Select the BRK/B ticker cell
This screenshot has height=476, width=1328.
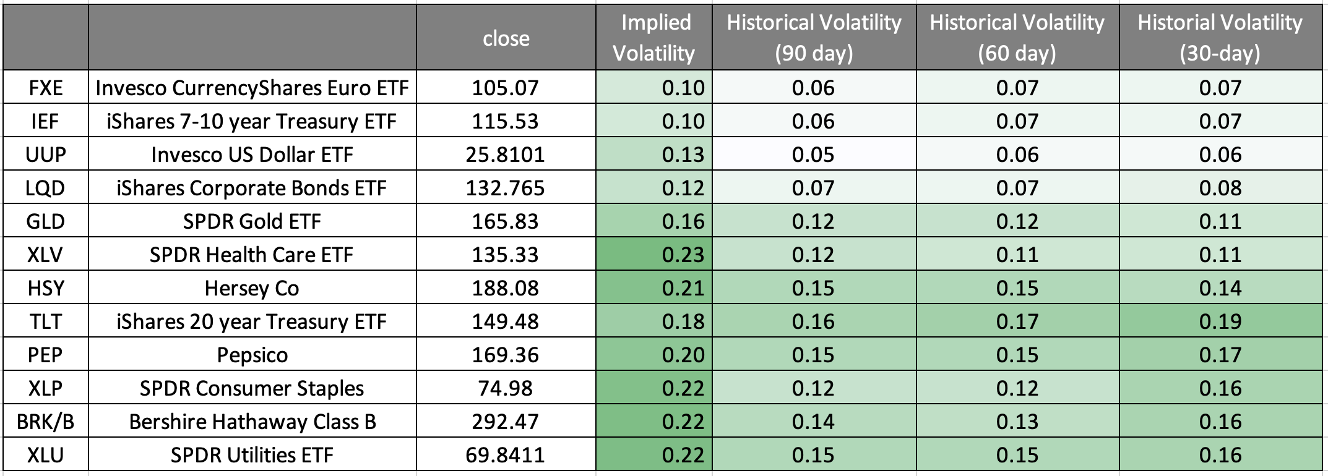pyautogui.click(x=46, y=422)
